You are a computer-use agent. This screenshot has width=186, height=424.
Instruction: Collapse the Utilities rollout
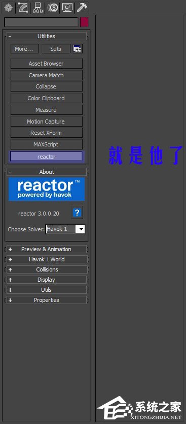[x=46, y=36]
